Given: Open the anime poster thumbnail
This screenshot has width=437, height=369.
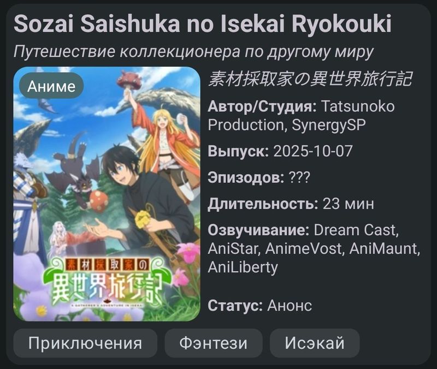Looking at the screenshot, I should (x=107, y=194).
